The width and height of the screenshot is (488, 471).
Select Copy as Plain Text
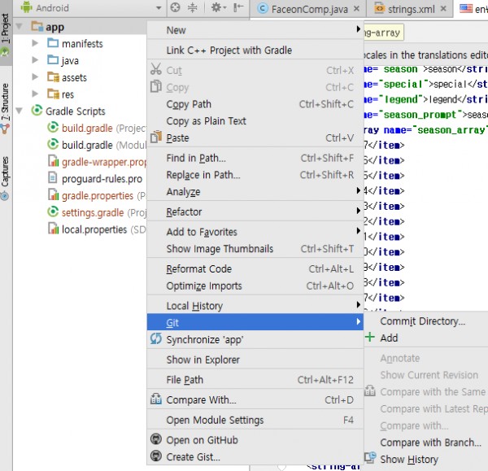[x=255, y=120]
